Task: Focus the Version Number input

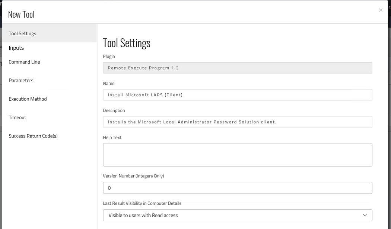Action: click(237, 188)
